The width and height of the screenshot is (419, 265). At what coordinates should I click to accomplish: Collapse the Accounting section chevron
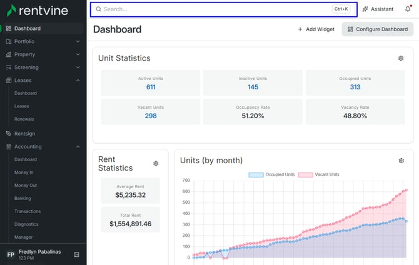(x=78, y=147)
